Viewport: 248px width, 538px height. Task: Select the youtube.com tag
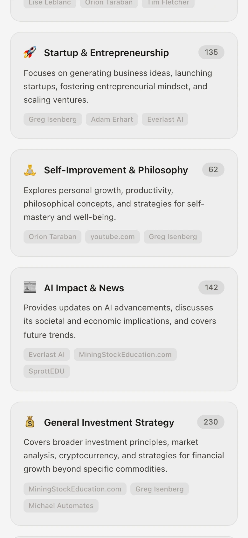coord(112,236)
